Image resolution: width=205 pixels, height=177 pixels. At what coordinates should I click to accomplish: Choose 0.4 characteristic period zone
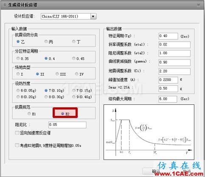pyautogui.click(x=46, y=58)
